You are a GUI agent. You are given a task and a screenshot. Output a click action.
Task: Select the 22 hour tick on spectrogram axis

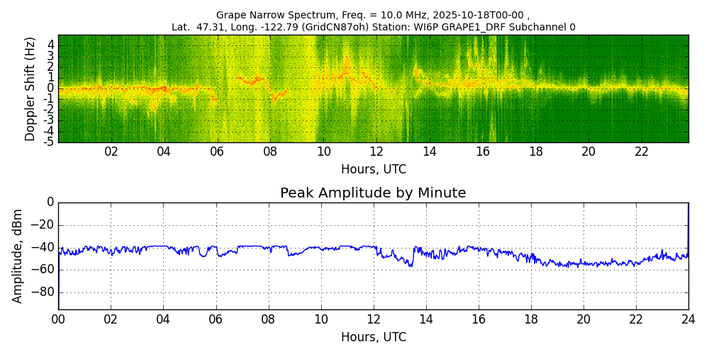(642, 152)
